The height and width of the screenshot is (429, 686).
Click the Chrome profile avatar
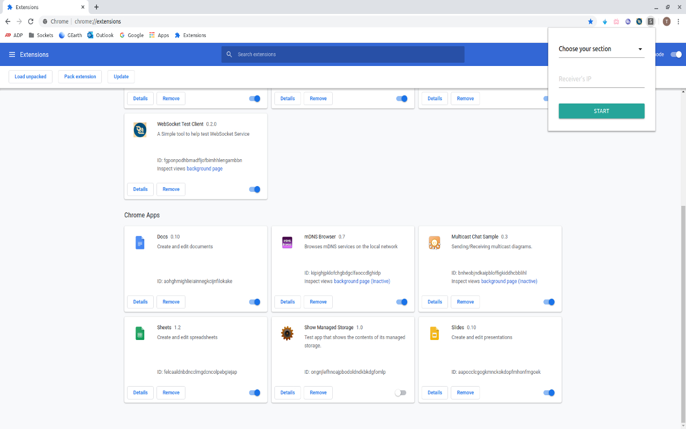[667, 21]
